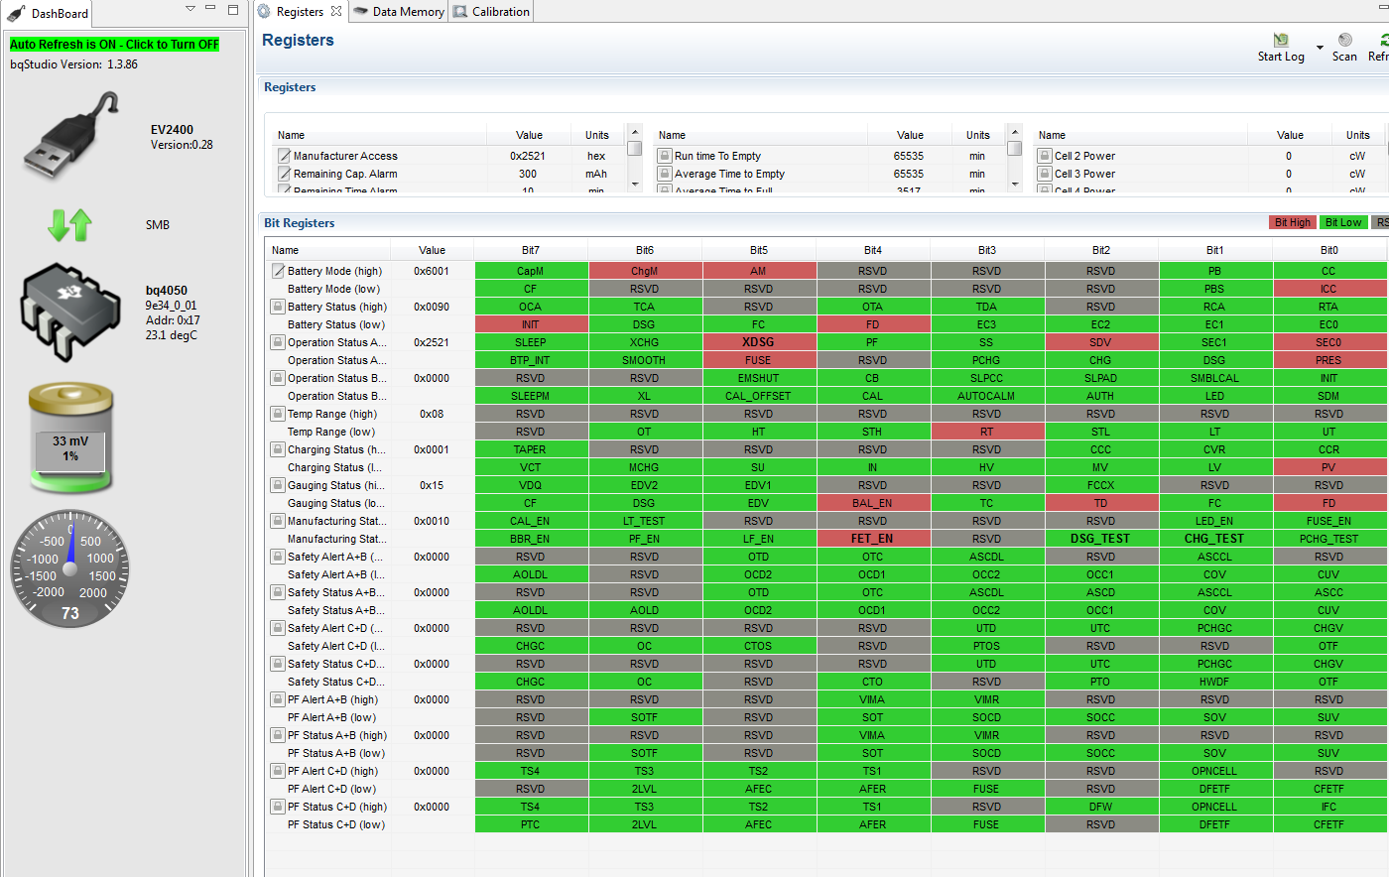Image resolution: width=1389 pixels, height=877 pixels.
Task: Click the lock icon beside Safety Alert C+D (high)
Action: pyautogui.click(x=279, y=628)
